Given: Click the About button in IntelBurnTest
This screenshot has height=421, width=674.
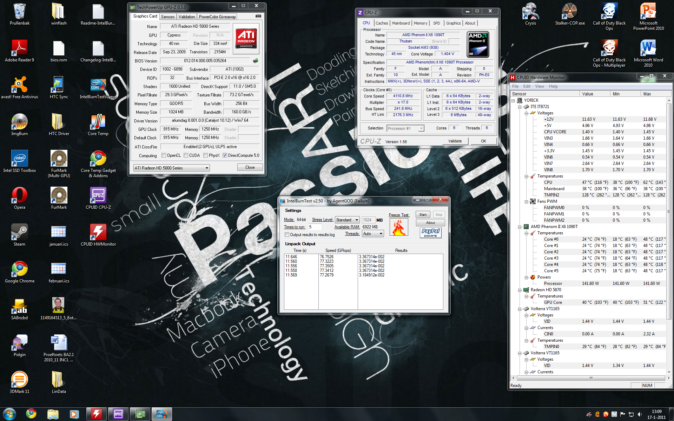Looking at the screenshot, I should point(430,223).
